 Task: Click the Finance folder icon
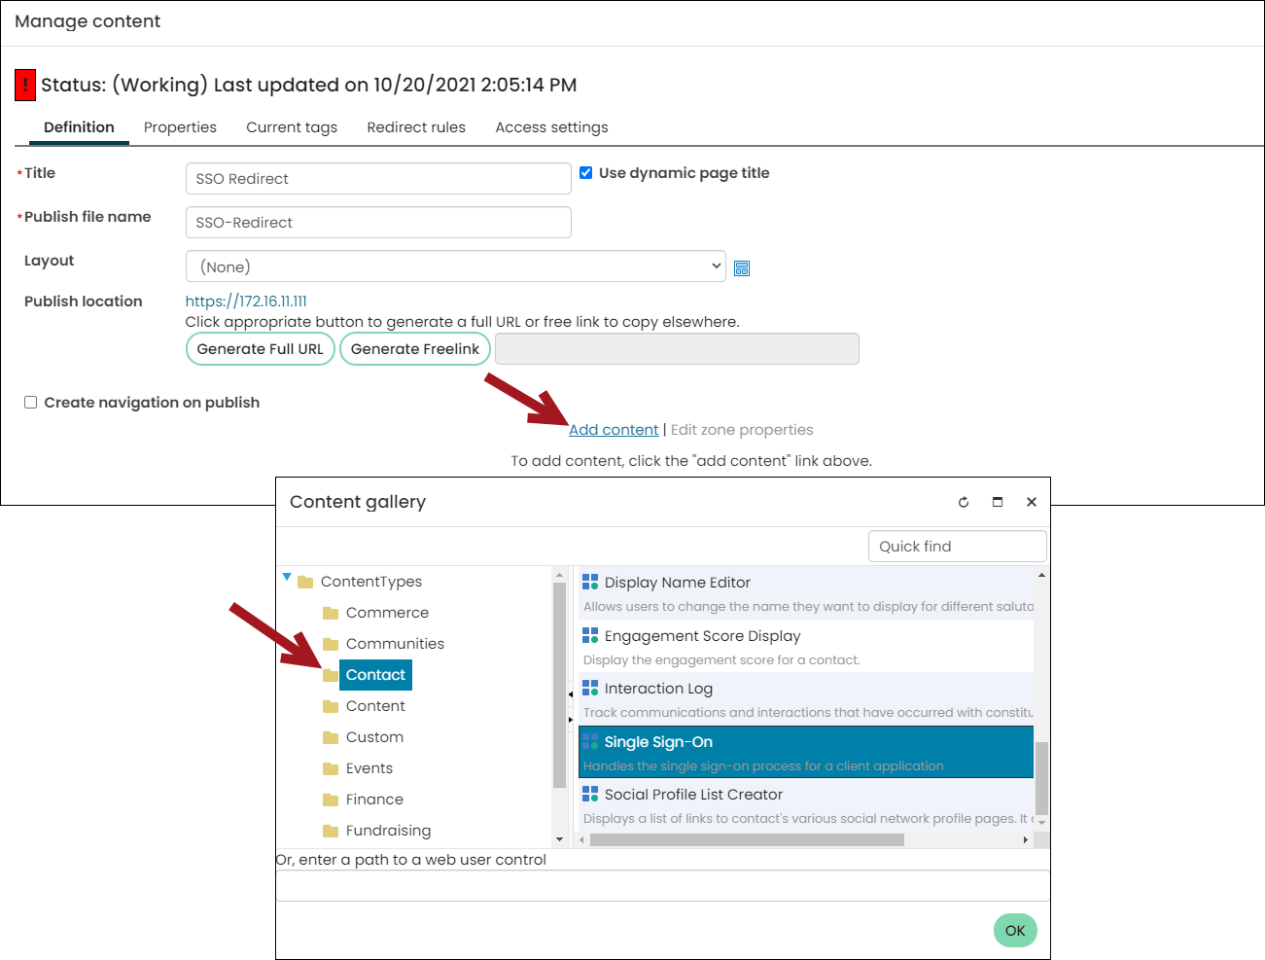click(x=331, y=800)
